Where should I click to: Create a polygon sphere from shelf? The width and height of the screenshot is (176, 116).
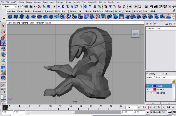point(10,17)
